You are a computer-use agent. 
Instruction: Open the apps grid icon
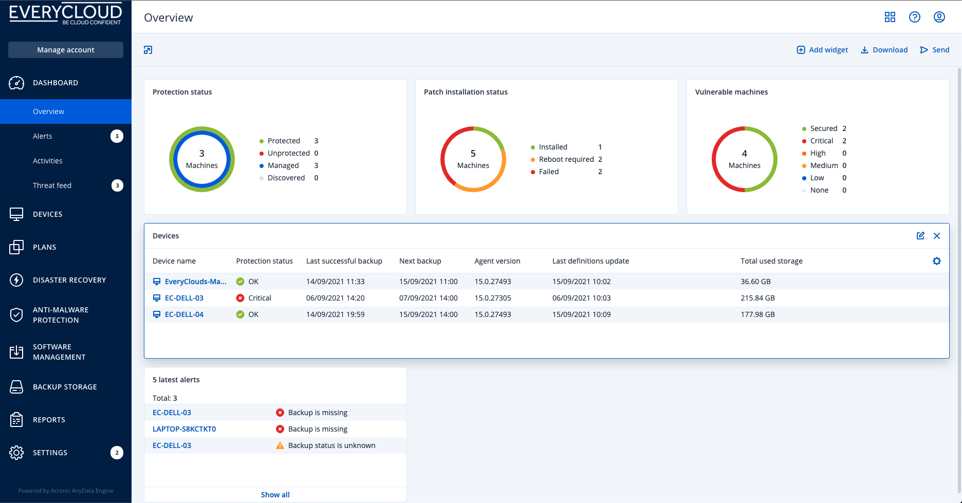(890, 17)
